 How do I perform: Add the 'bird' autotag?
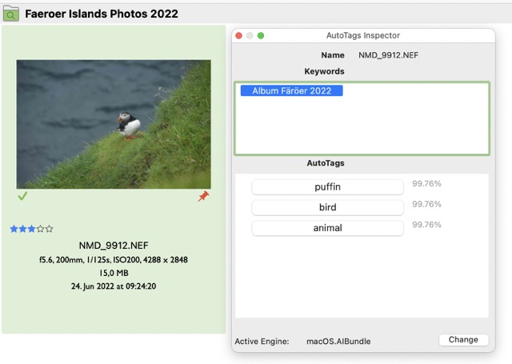coord(327,207)
